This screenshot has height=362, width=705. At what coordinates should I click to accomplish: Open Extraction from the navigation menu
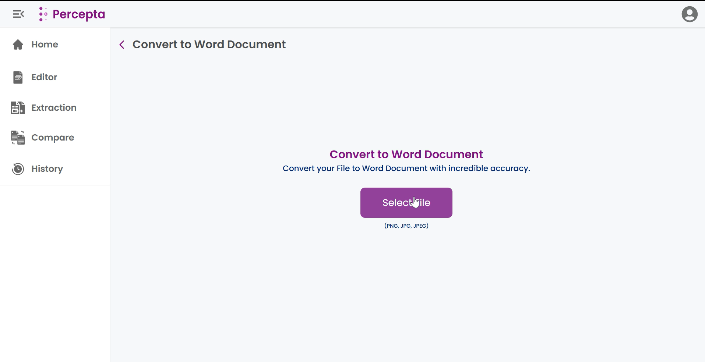tap(54, 108)
